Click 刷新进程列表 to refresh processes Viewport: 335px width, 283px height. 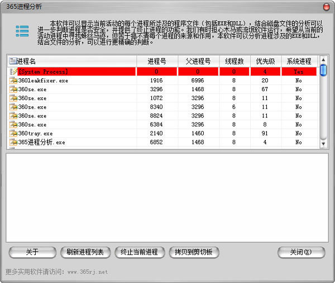[85, 252]
